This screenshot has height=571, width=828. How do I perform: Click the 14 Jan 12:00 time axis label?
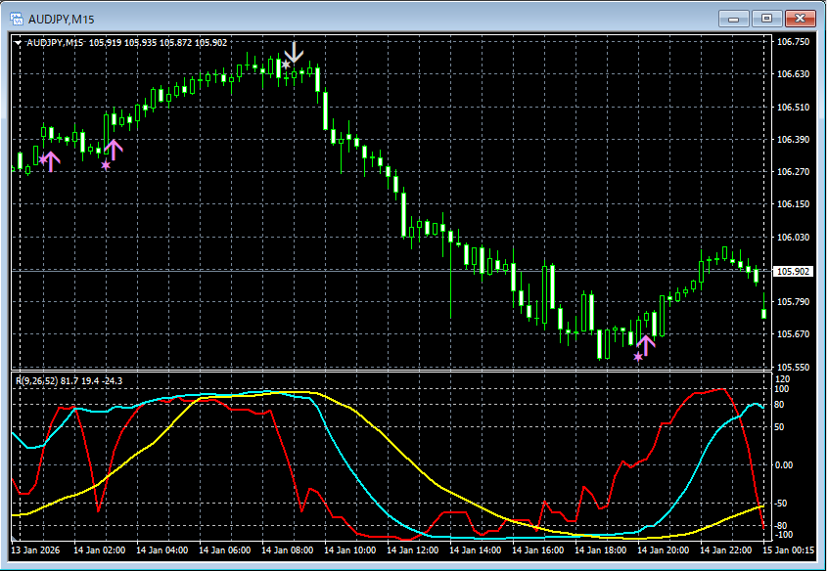click(x=415, y=551)
